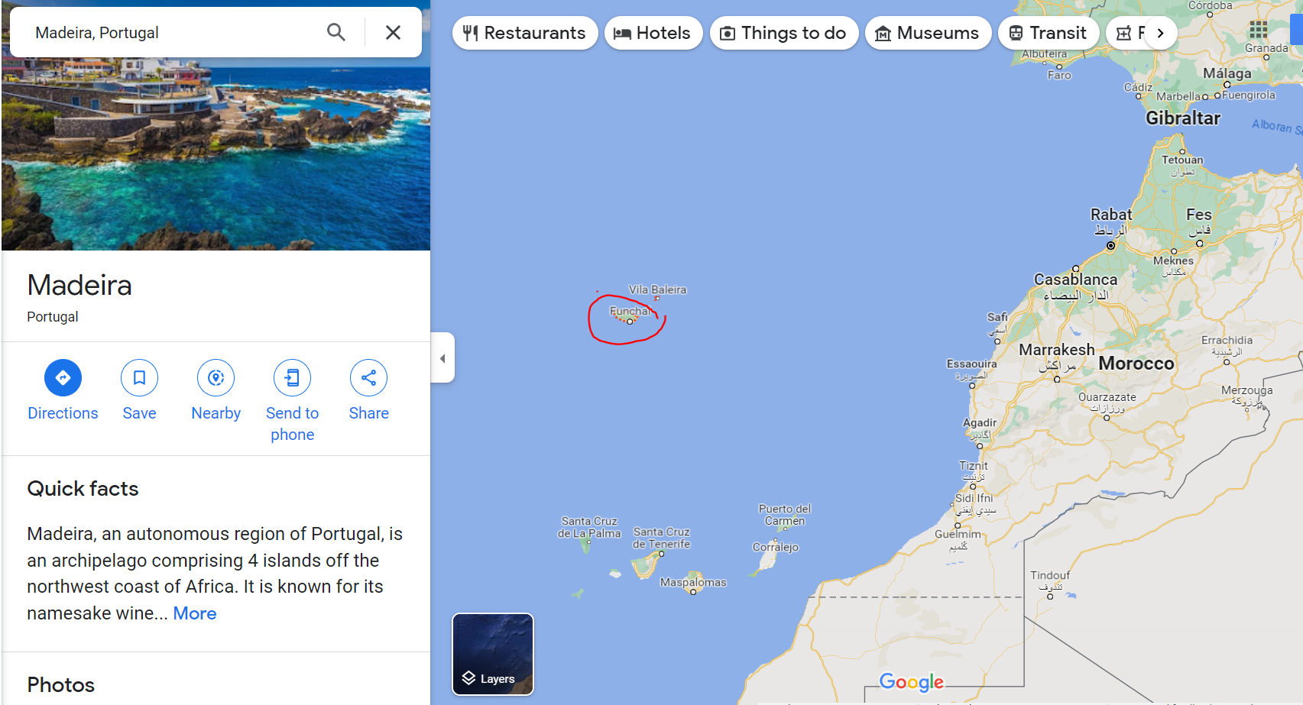This screenshot has width=1303, height=705.
Task: Show Things to do on map
Action: pos(784,33)
